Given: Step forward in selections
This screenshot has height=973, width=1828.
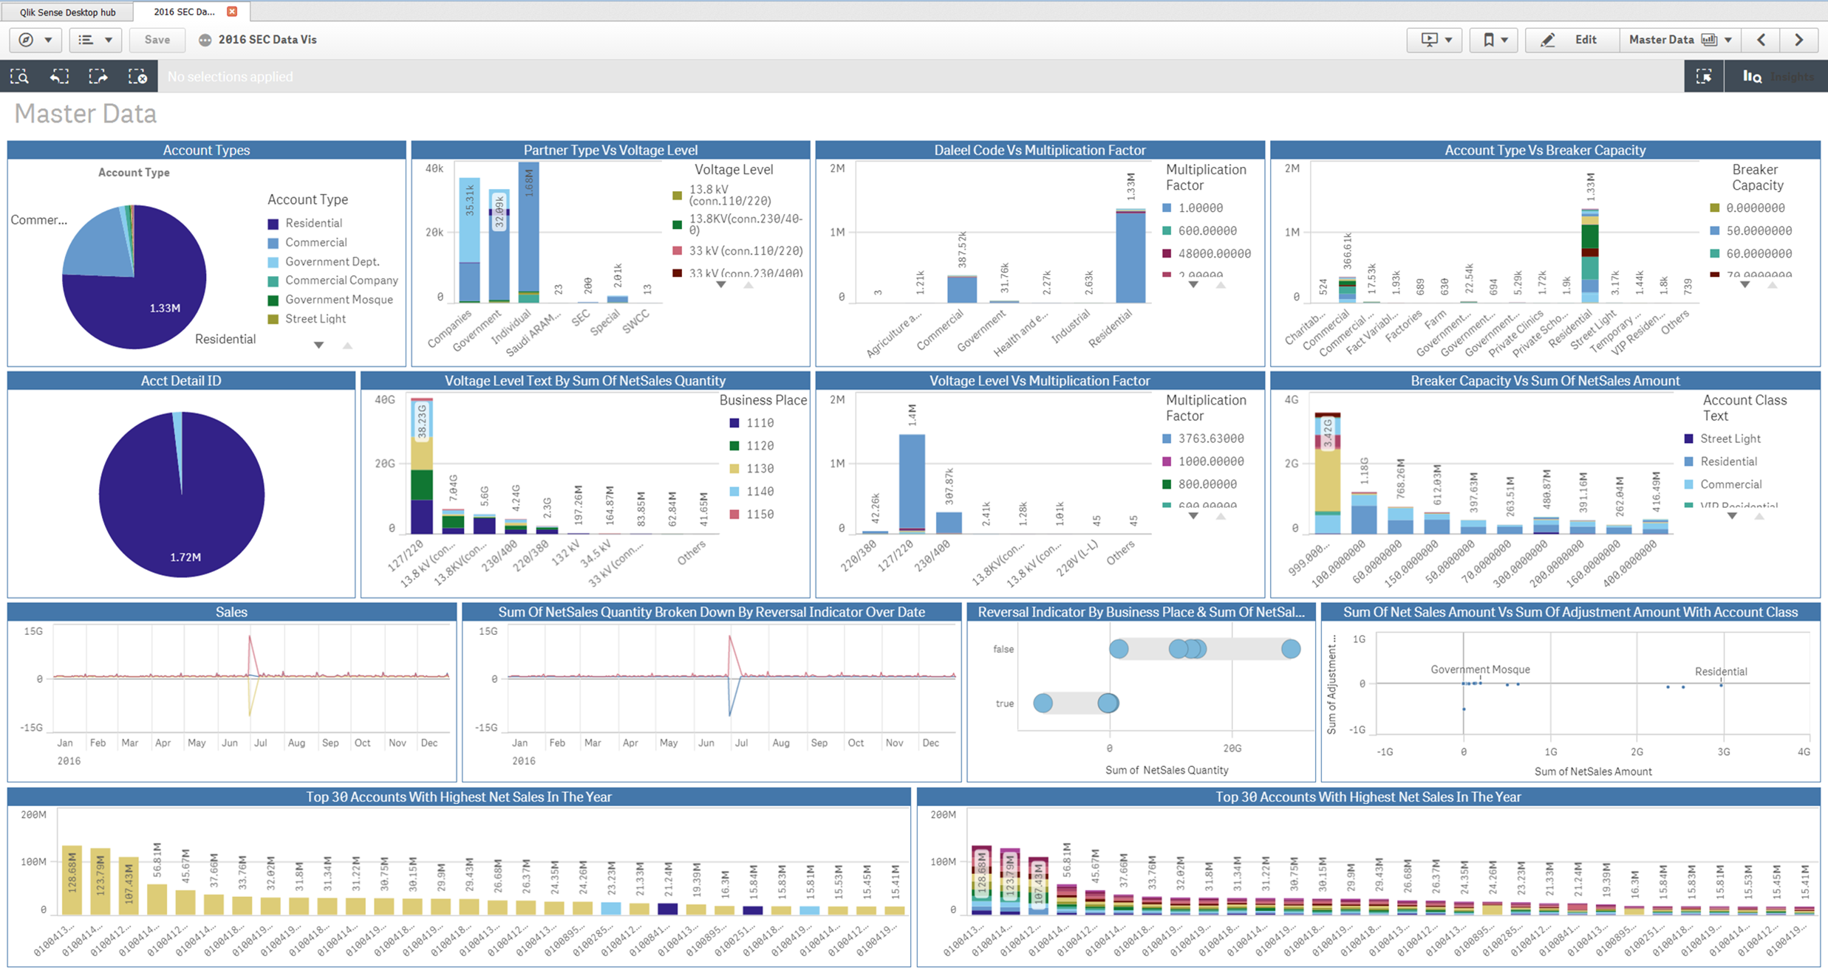Looking at the screenshot, I should click(98, 77).
